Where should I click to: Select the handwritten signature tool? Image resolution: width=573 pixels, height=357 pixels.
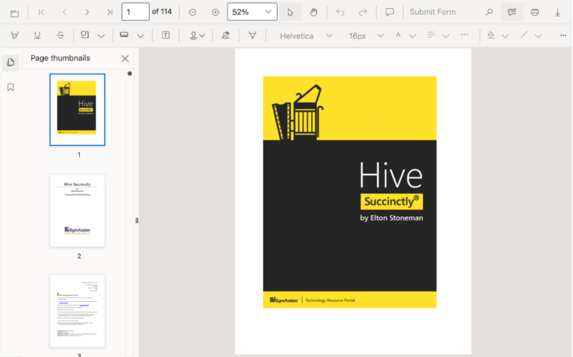pos(226,36)
